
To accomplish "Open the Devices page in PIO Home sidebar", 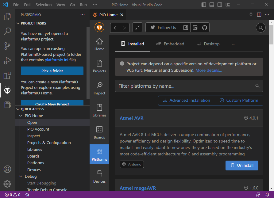I will (99, 177).
